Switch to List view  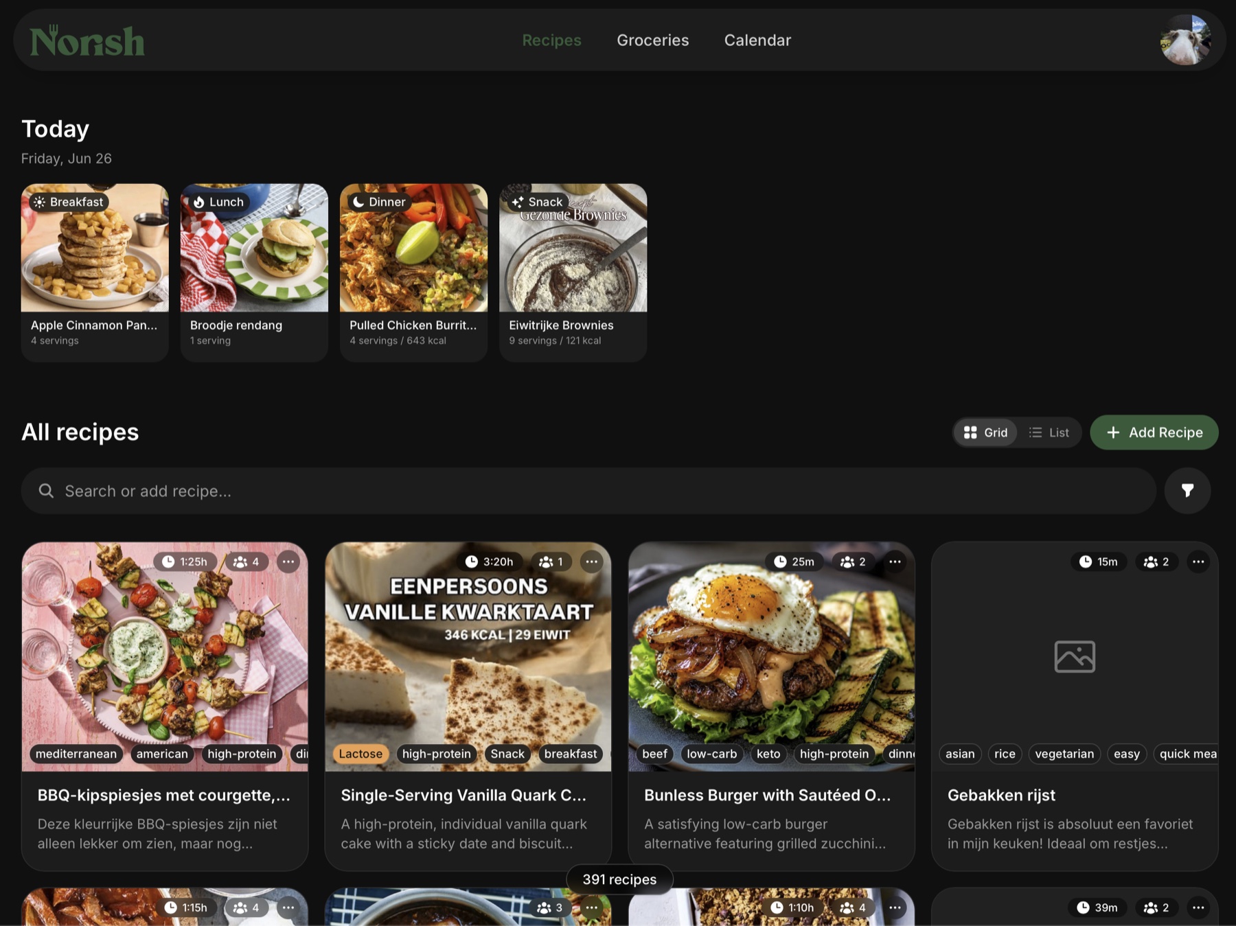[x=1049, y=432]
